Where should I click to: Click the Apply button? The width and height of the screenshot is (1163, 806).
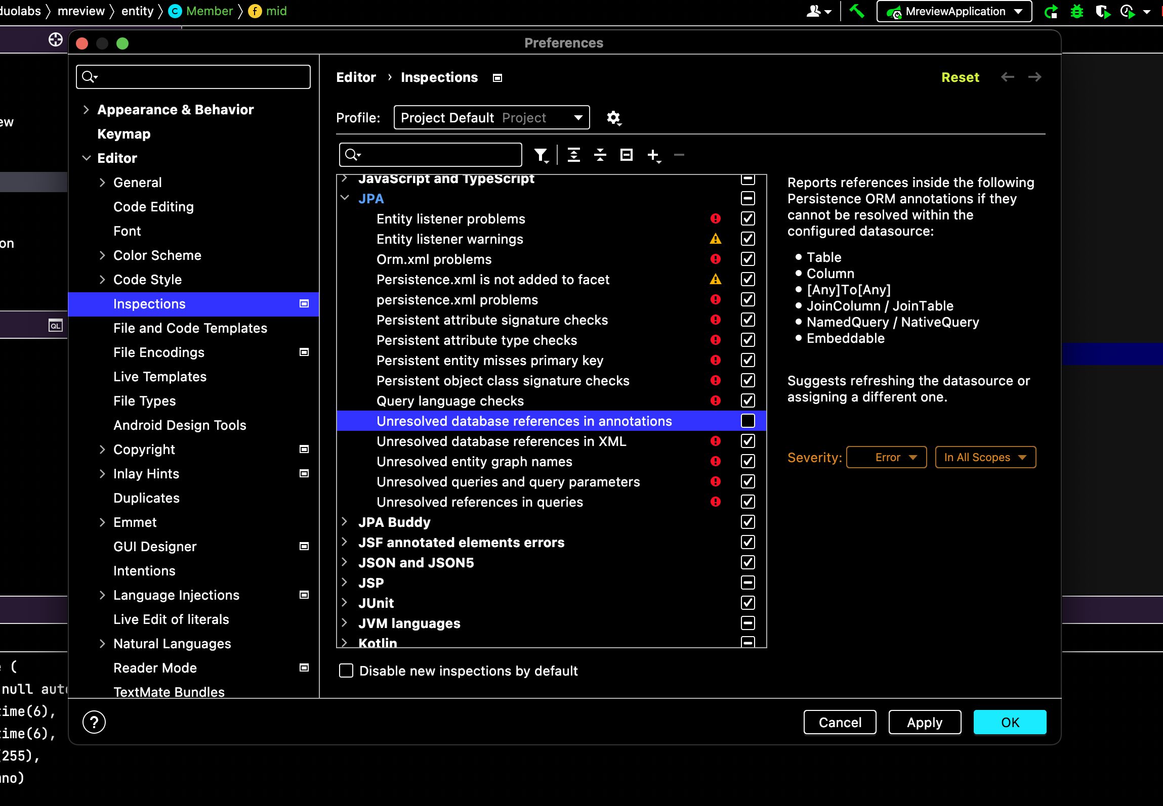pyautogui.click(x=924, y=722)
